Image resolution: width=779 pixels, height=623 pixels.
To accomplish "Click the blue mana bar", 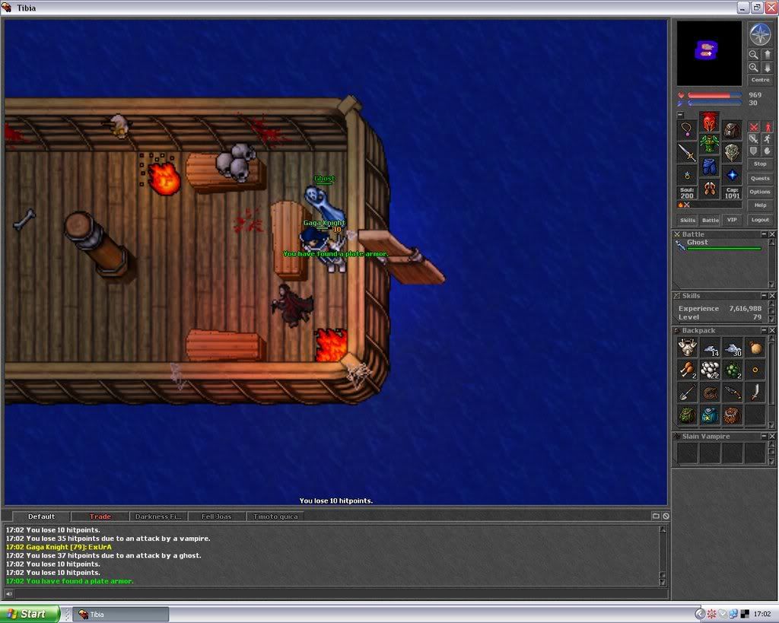I will coord(714,103).
